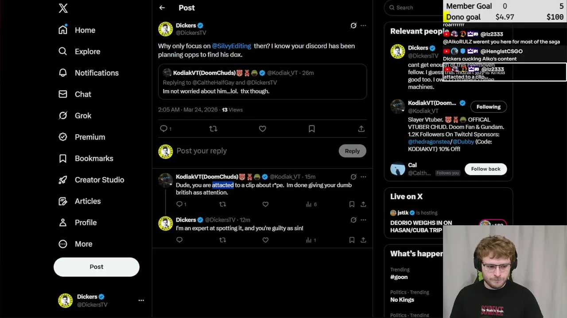Open more options on main post
567x318 pixels.
363,26
